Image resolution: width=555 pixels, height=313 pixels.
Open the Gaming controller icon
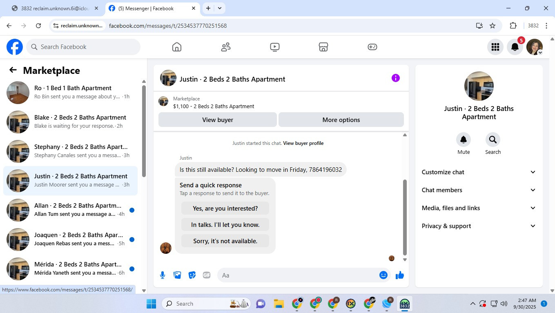372,47
